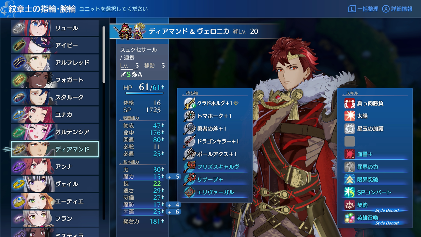The height and width of the screenshot is (237, 421).
Task: Select the 太陽 skill icon
Action: coord(349,116)
